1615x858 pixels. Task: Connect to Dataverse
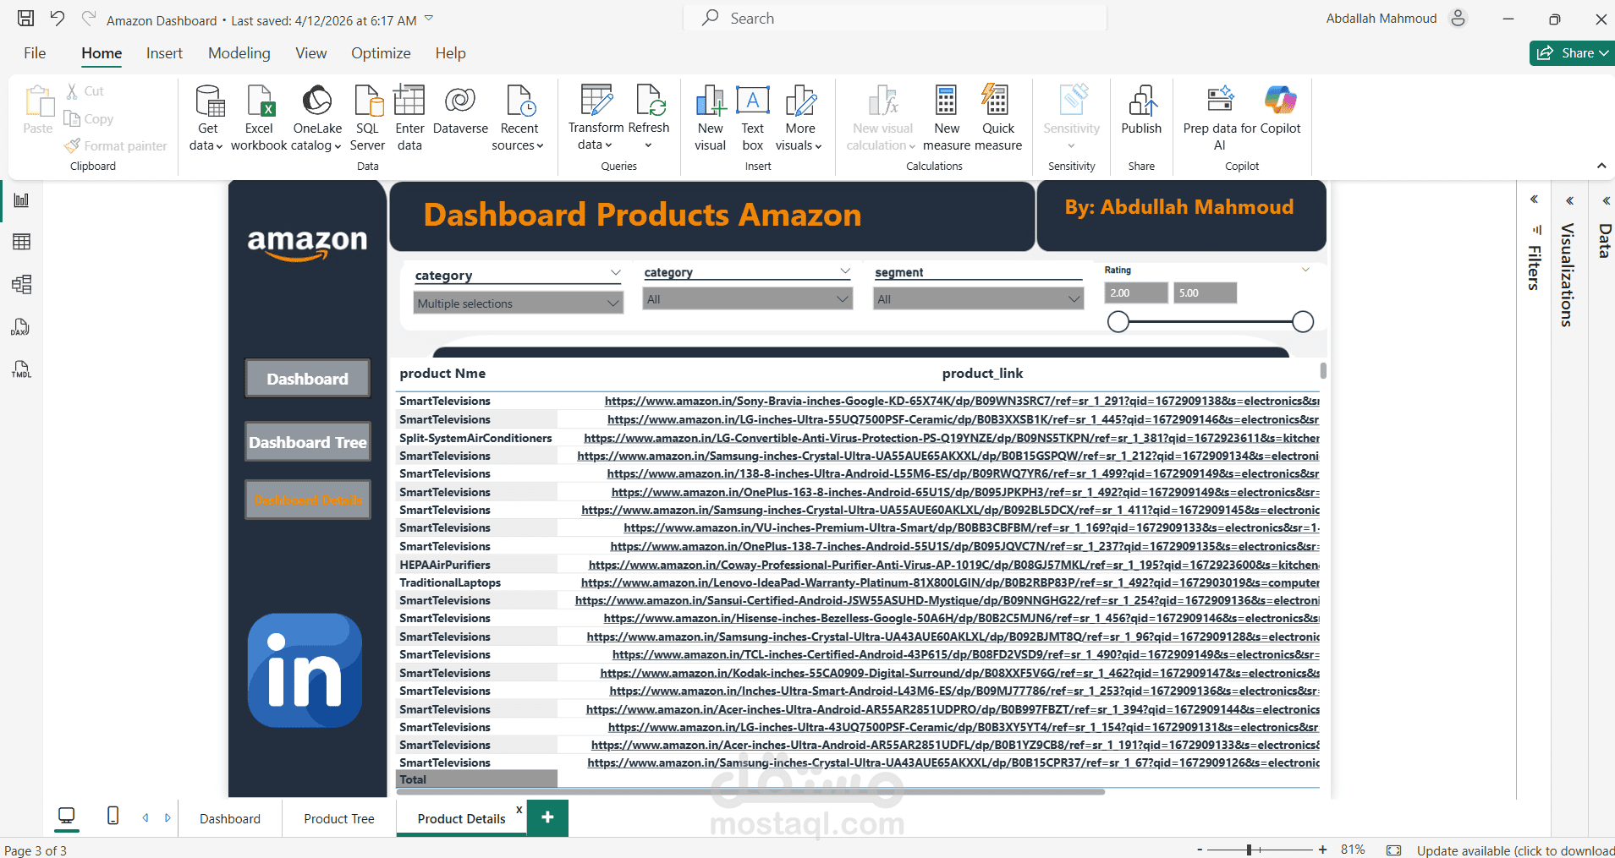coord(460,110)
